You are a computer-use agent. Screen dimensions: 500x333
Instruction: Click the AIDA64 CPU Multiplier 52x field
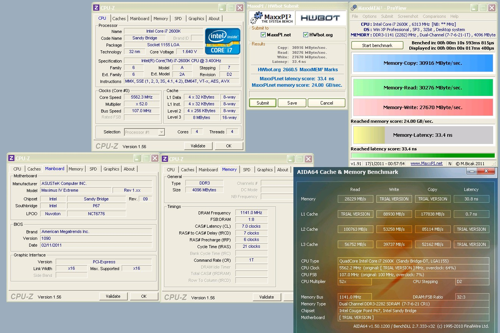click(354, 281)
